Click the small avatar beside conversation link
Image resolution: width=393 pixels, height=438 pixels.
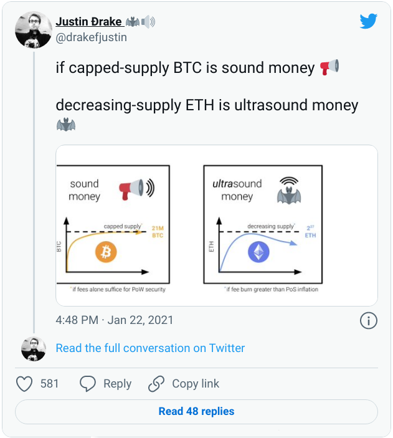click(34, 348)
